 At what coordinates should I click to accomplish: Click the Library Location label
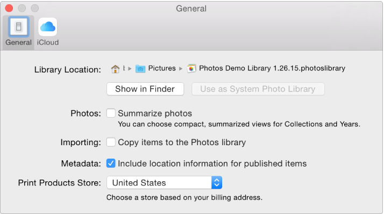pos(68,69)
